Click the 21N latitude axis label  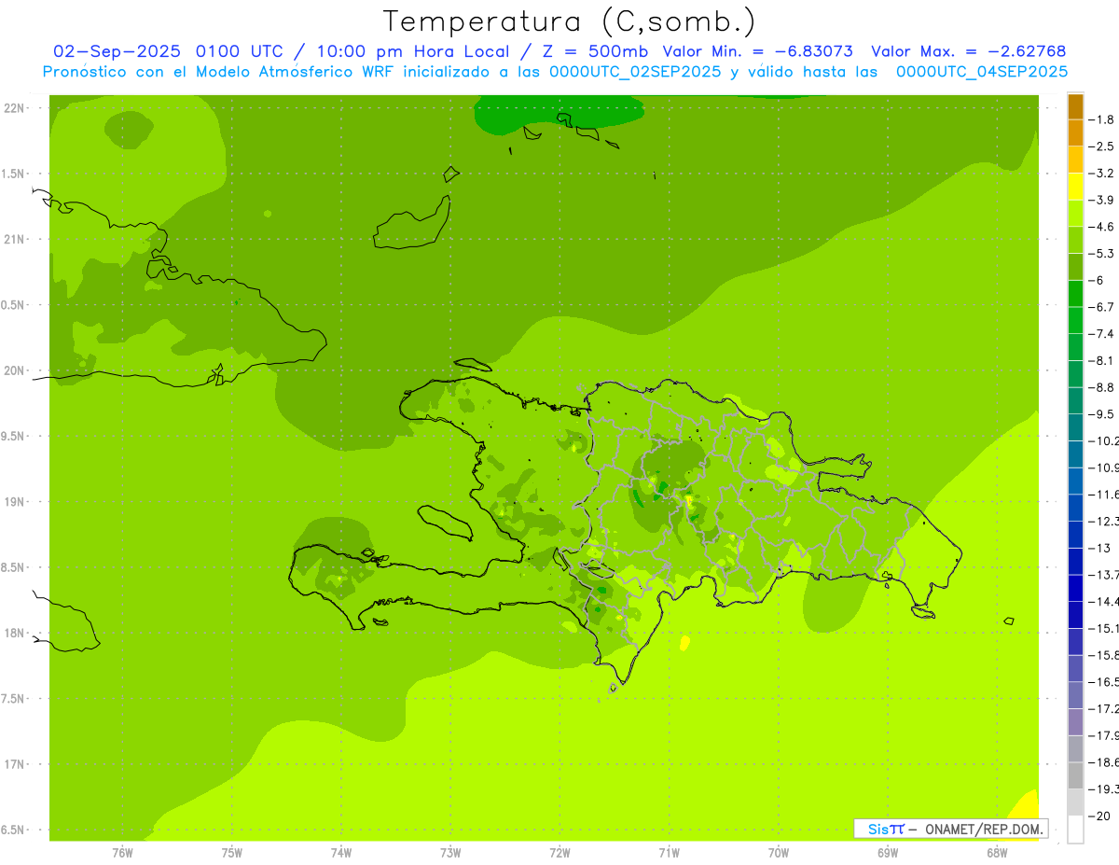coord(13,239)
